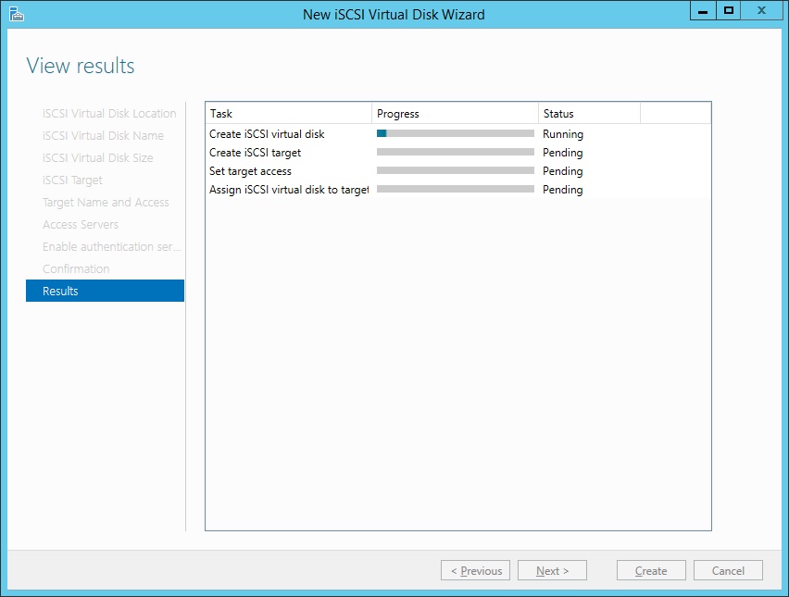Click the Next button
789x597 pixels.
[x=552, y=570]
